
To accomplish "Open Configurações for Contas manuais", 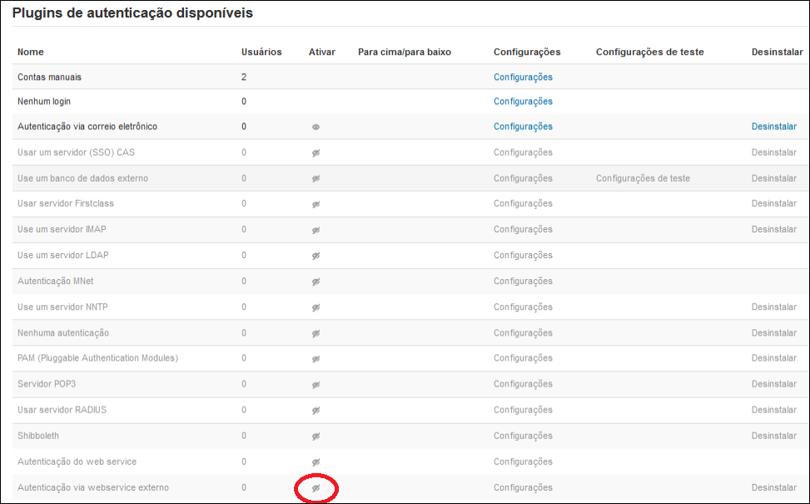I will pos(523,77).
